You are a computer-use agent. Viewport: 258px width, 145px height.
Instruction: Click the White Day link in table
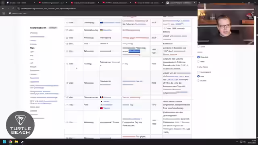[x=128, y=105]
